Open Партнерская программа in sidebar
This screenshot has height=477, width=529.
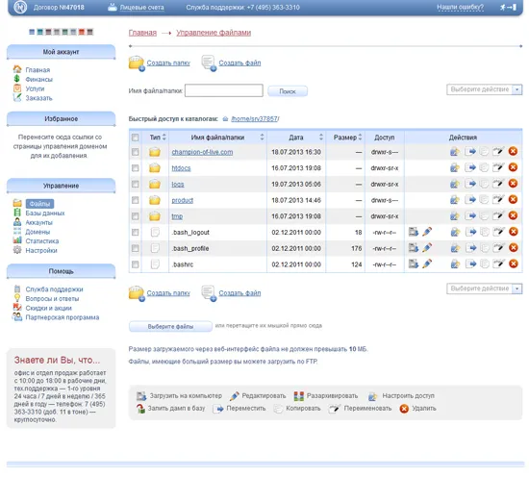click(x=63, y=317)
